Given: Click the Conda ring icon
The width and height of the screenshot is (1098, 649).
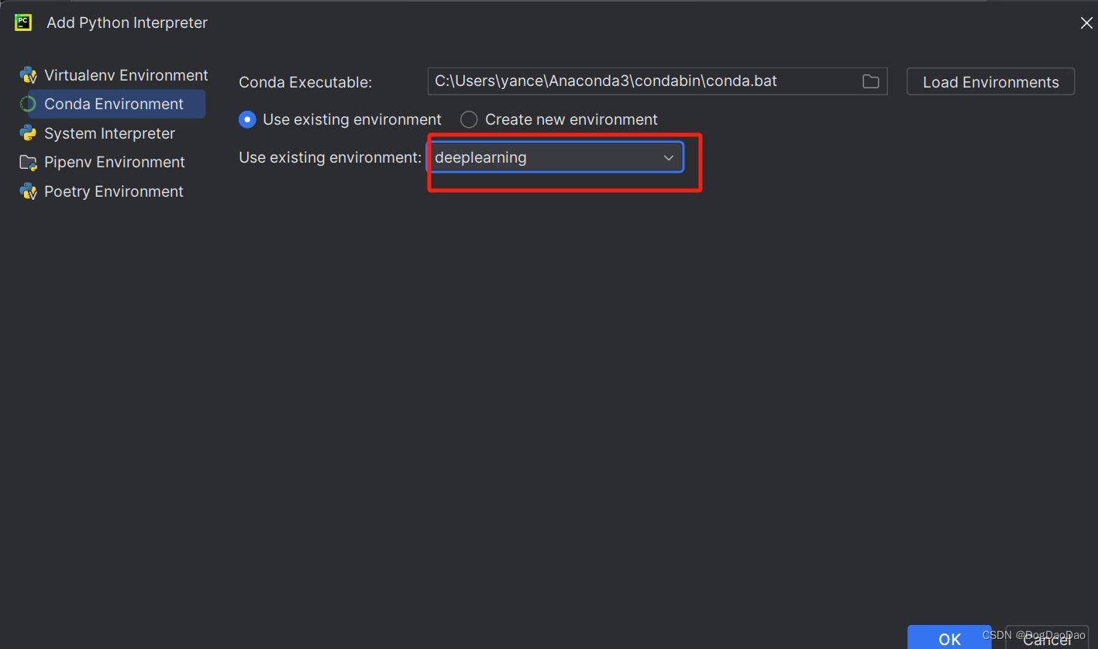Looking at the screenshot, I should tap(29, 104).
